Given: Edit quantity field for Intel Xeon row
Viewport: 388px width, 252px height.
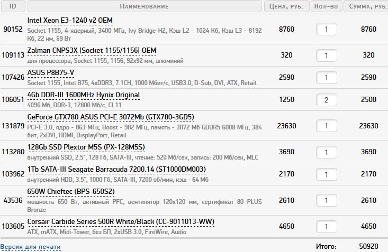Looking at the screenshot, I should 326,29.
